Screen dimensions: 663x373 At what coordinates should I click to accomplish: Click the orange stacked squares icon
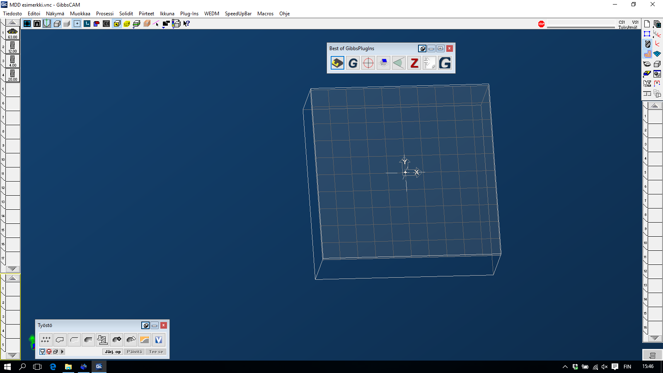(x=147, y=24)
